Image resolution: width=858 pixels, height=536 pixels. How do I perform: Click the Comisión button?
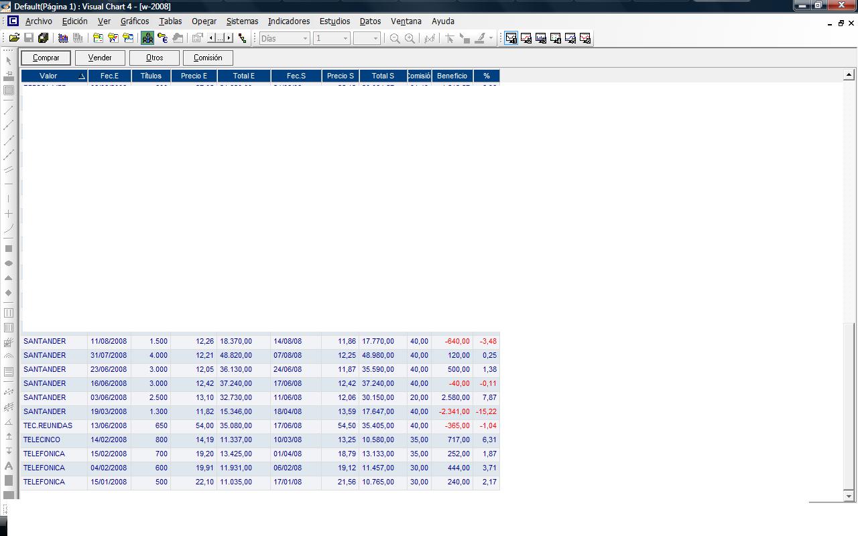click(208, 58)
